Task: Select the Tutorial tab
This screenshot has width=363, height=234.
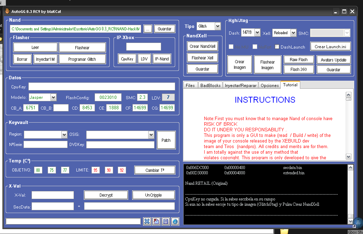Action: click(290, 85)
